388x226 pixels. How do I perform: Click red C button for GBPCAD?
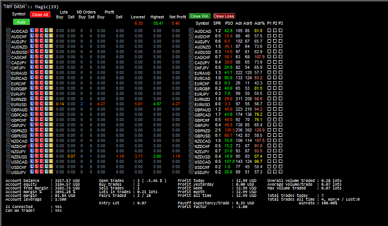click(42, 114)
